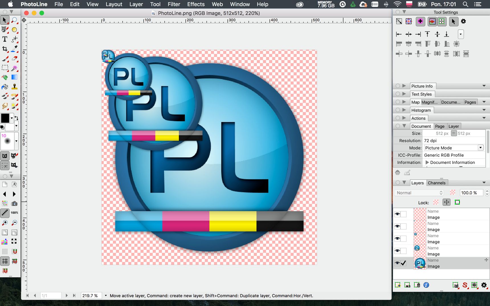Open the Normal blend mode dropdown
490x306 pixels.
(x=419, y=193)
